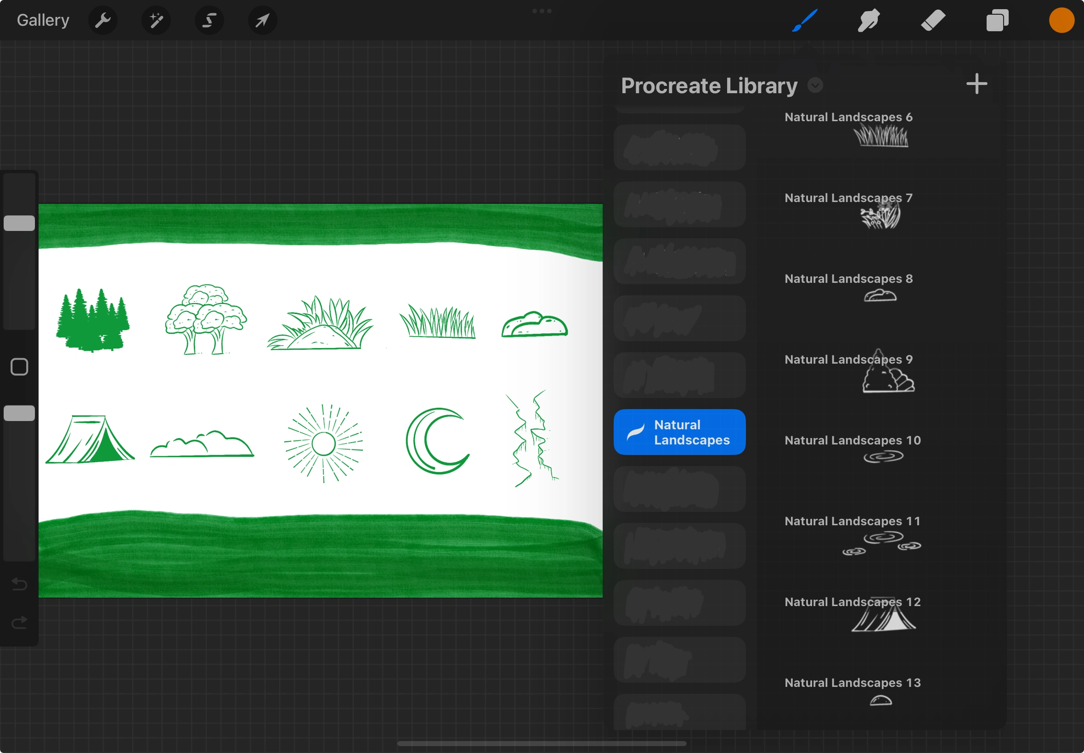1084x753 pixels.
Task: Select the Eraser tool
Action: 933,20
